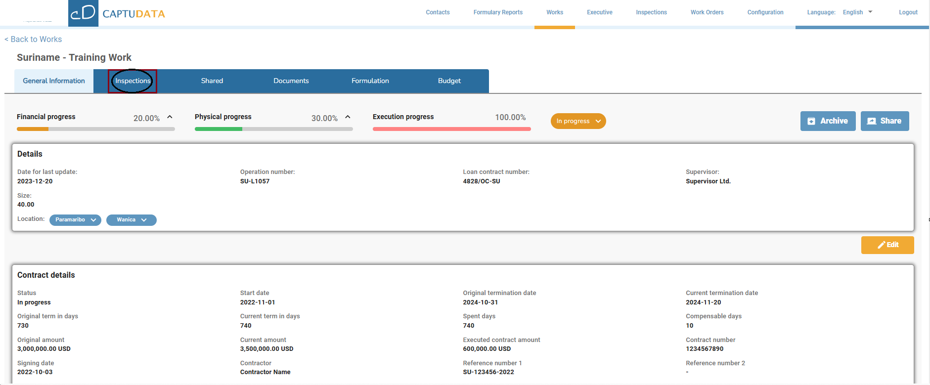Click the Execution progress bar
930x385 pixels.
point(451,129)
